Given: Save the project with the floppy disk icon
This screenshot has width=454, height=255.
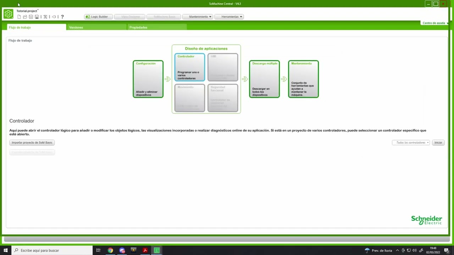Looking at the screenshot, I should [x=31, y=17].
